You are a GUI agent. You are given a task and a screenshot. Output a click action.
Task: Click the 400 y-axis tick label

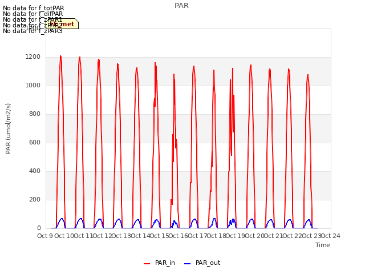click(x=35, y=171)
